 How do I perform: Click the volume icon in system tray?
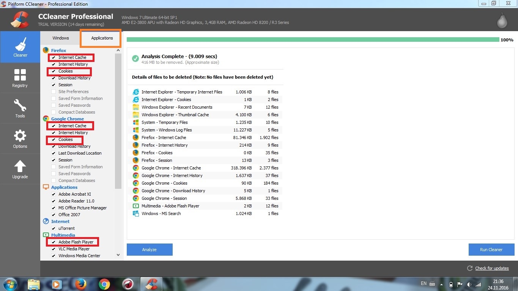pyautogui.click(x=469, y=284)
